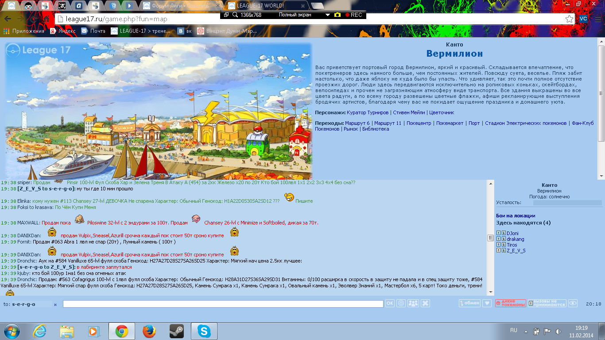
Task: Open the smiley emoticon picker
Action: [x=401, y=303]
